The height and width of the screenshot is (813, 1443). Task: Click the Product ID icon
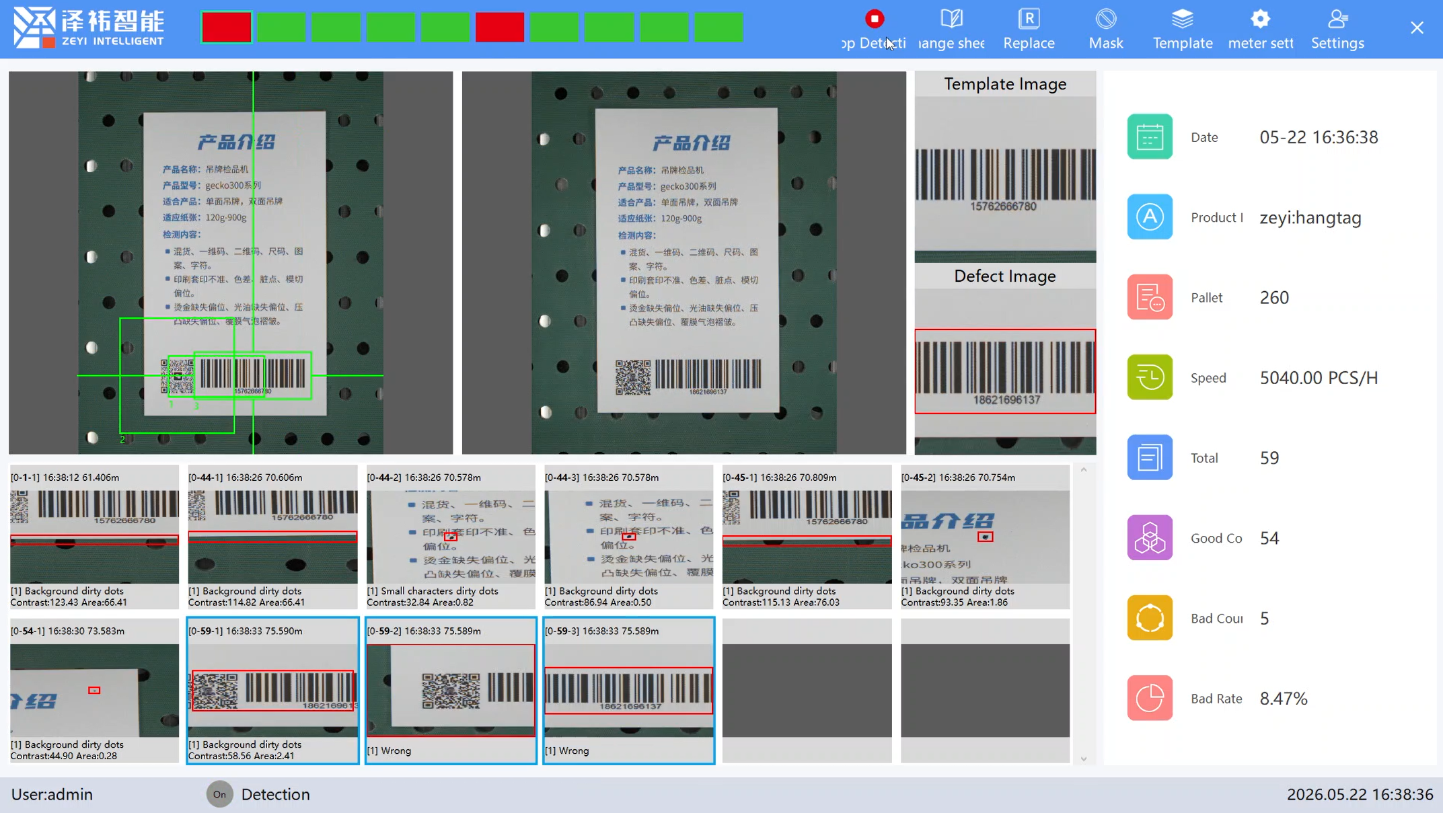click(1150, 217)
